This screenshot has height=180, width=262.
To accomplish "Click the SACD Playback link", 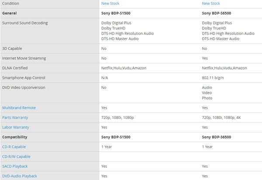I will coord(14,166).
